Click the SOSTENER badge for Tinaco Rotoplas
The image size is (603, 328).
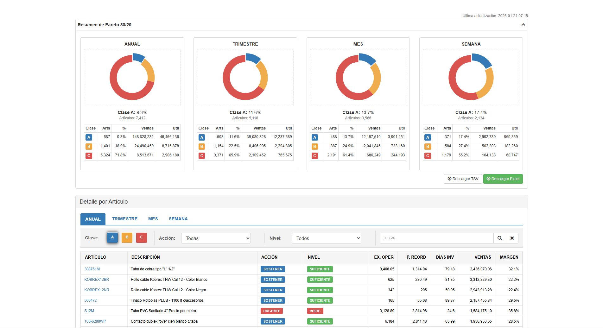(x=272, y=300)
